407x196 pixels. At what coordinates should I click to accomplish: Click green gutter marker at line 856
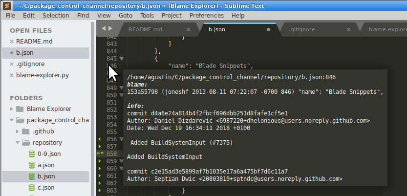coord(100,139)
